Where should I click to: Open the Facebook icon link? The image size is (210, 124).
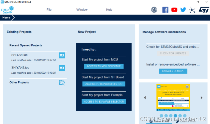(x=165, y=10)
